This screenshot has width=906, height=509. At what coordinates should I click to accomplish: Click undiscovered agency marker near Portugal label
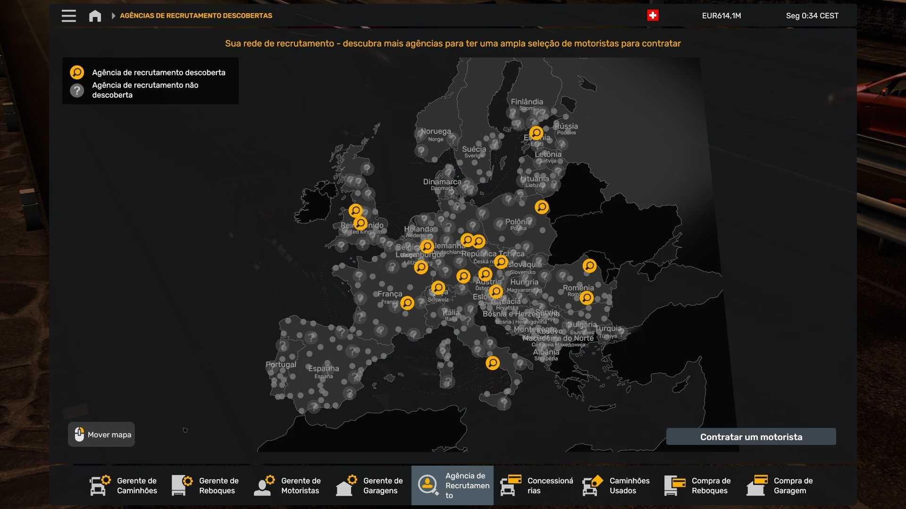(x=283, y=346)
